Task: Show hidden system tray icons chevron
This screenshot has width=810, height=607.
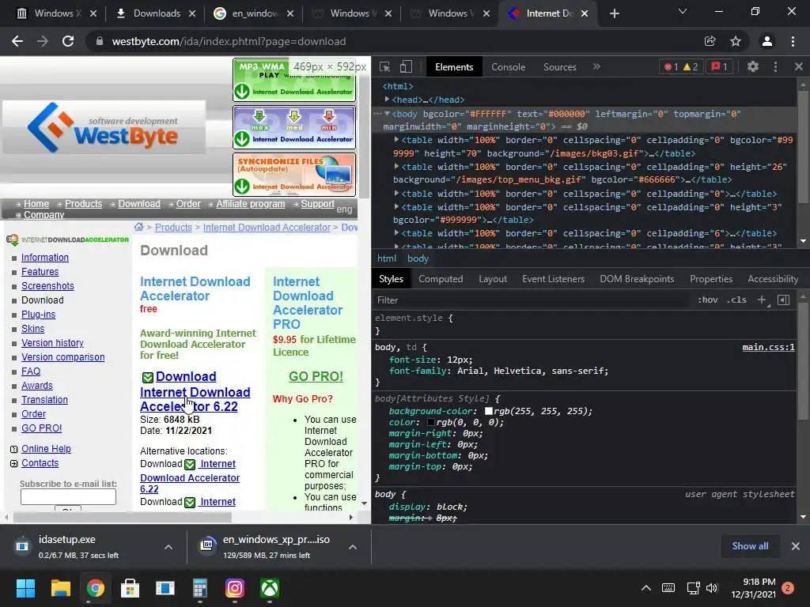Action: tap(645, 588)
